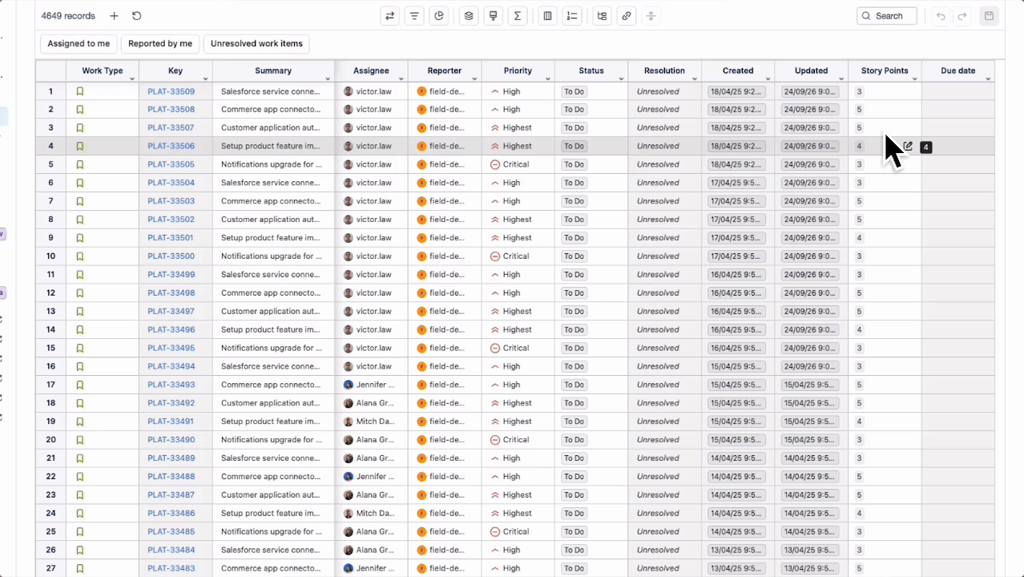Click the Search input field
1024x577 pixels.
click(886, 16)
